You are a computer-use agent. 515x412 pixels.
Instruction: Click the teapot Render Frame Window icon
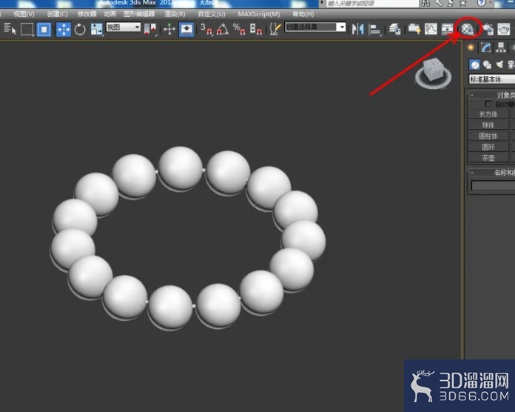coord(504,29)
